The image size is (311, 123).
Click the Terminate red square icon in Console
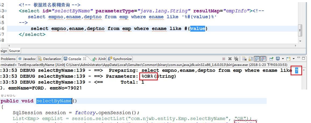pyautogui.click(x=224, y=59)
